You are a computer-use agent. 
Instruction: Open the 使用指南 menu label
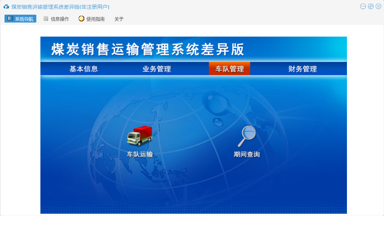[x=95, y=19]
